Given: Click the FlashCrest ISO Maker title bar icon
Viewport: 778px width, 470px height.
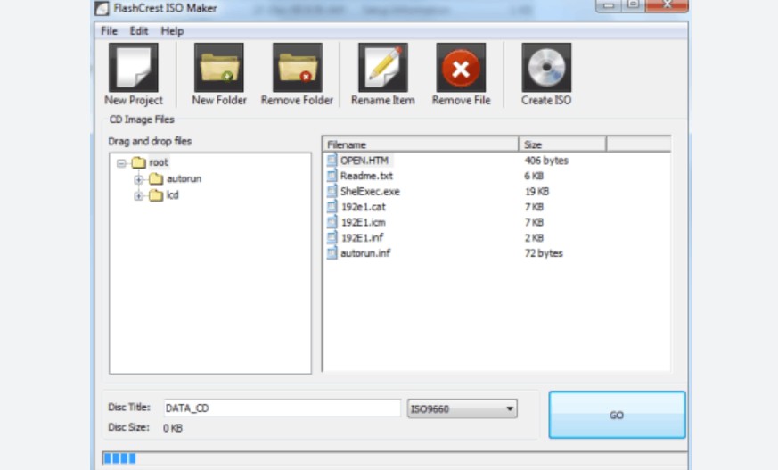Looking at the screenshot, I should click(102, 8).
